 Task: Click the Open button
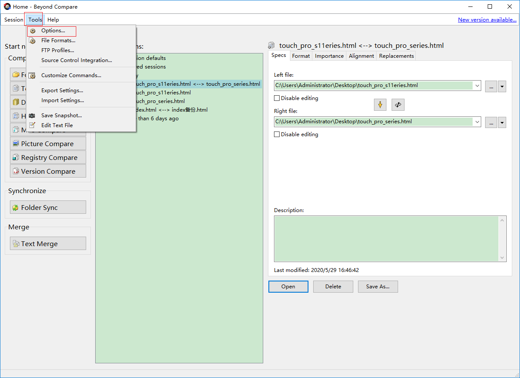[x=288, y=287]
